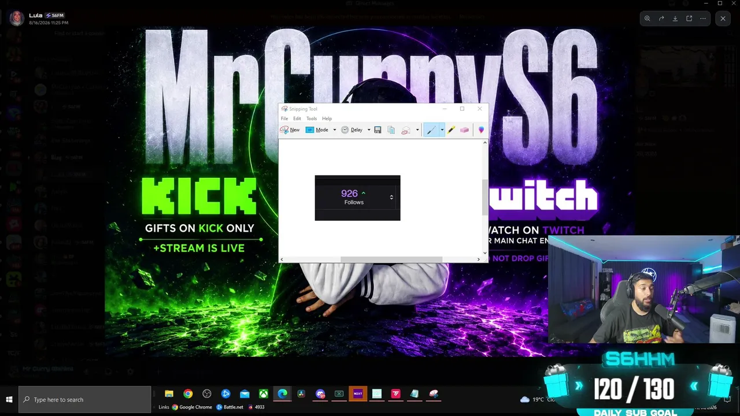Screen dimensions: 740x416
Task: Click the Snipping Tool horizontal scrollbar thumb
Action: click(x=391, y=259)
